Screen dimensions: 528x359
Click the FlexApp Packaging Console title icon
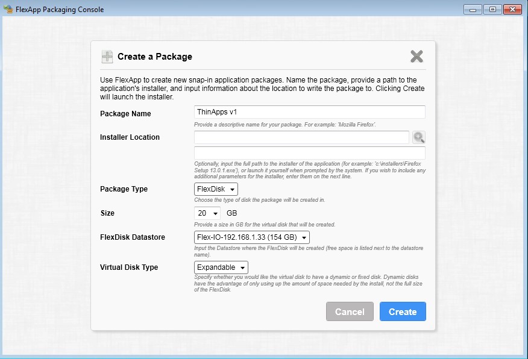8,9
